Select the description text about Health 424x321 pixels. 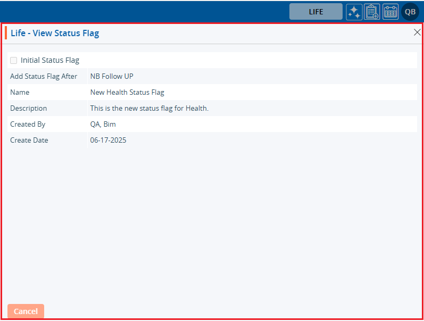pyautogui.click(x=149, y=108)
